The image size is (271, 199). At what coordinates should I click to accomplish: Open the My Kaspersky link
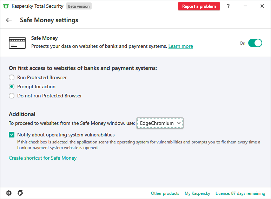197,193
